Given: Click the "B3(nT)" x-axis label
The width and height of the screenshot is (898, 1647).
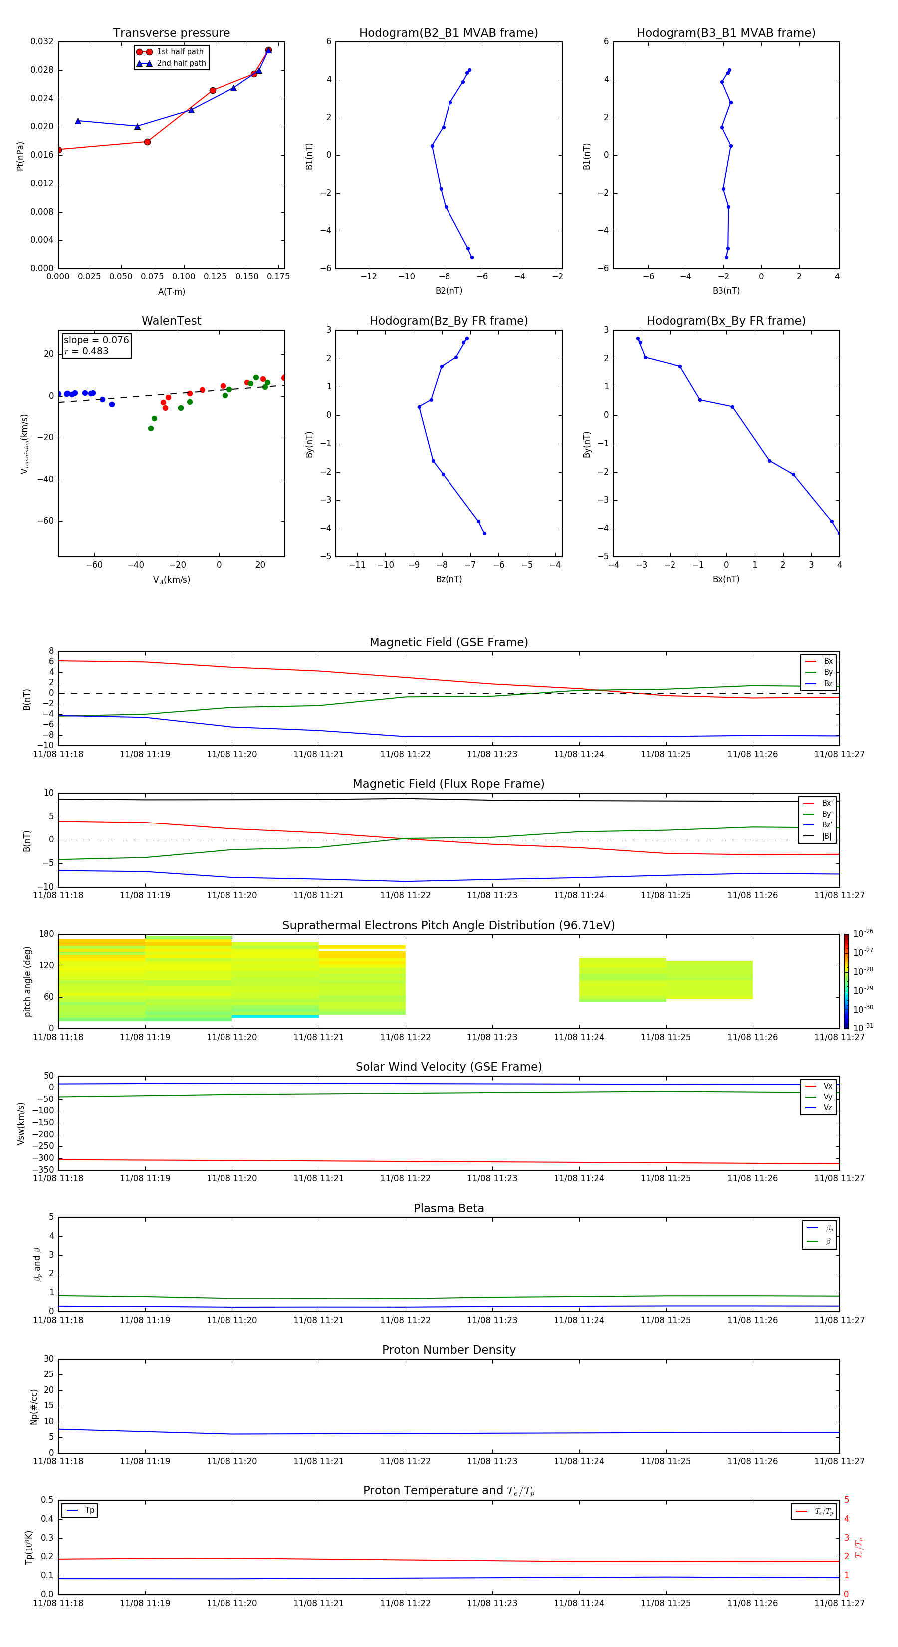Looking at the screenshot, I should coord(726,291).
